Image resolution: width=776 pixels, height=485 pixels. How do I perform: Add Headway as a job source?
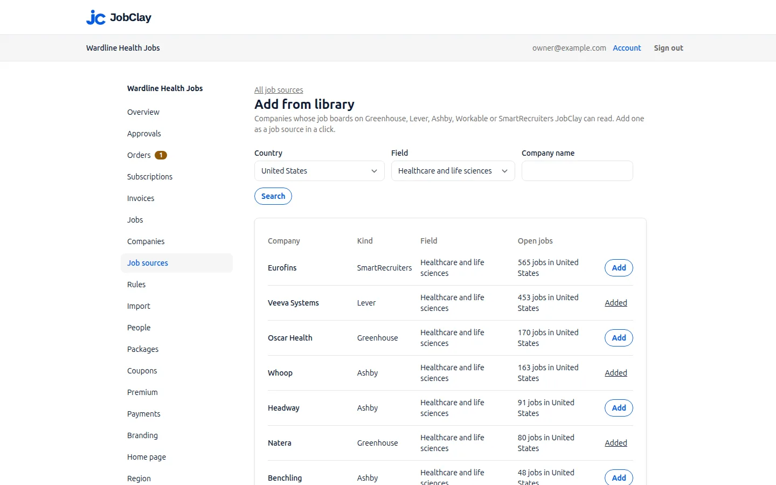(x=619, y=408)
